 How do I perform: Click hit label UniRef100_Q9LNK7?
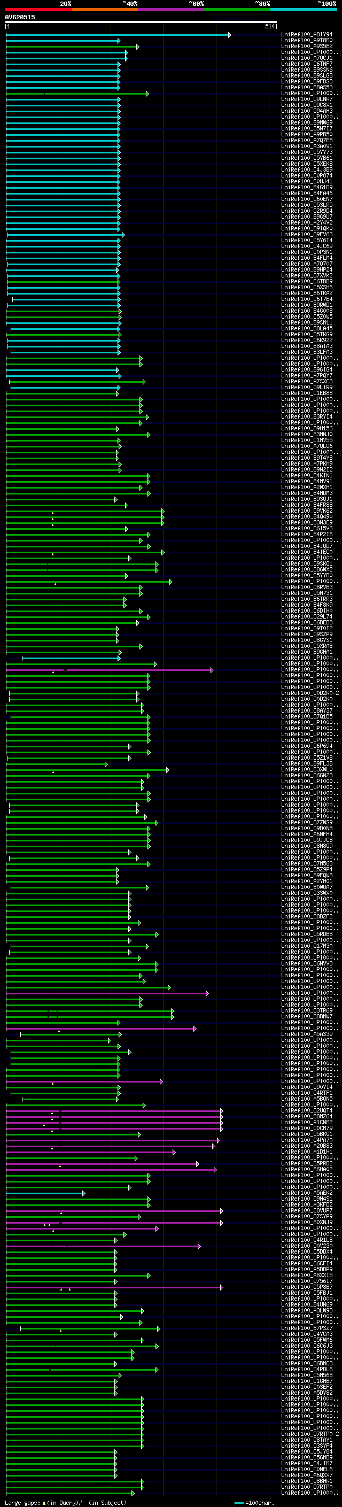pyautogui.click(x=306, y=99)
